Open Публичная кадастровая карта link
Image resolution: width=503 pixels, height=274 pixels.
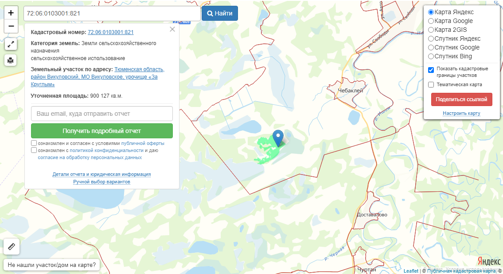461,271
